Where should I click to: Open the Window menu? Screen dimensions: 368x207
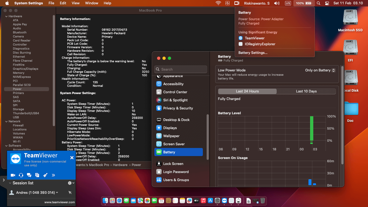pos(92,3)
